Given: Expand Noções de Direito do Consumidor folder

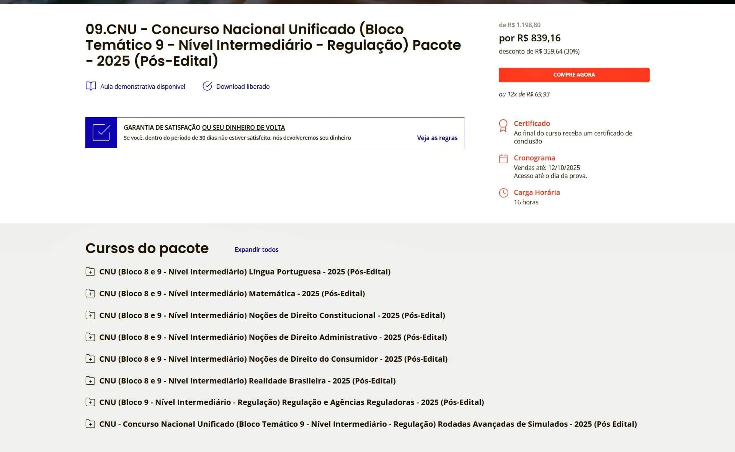Looking at the screenshot, I should tap(90, 359).
